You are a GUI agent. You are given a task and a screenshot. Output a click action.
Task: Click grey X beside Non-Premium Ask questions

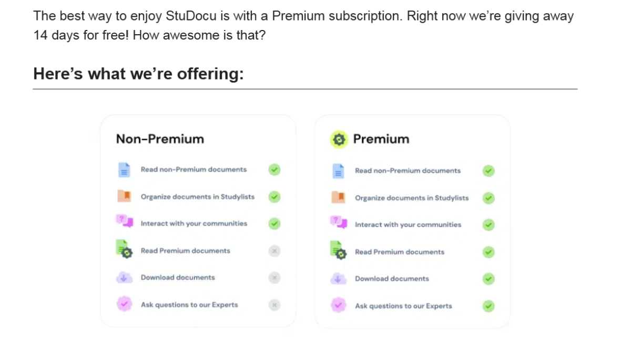274,305
